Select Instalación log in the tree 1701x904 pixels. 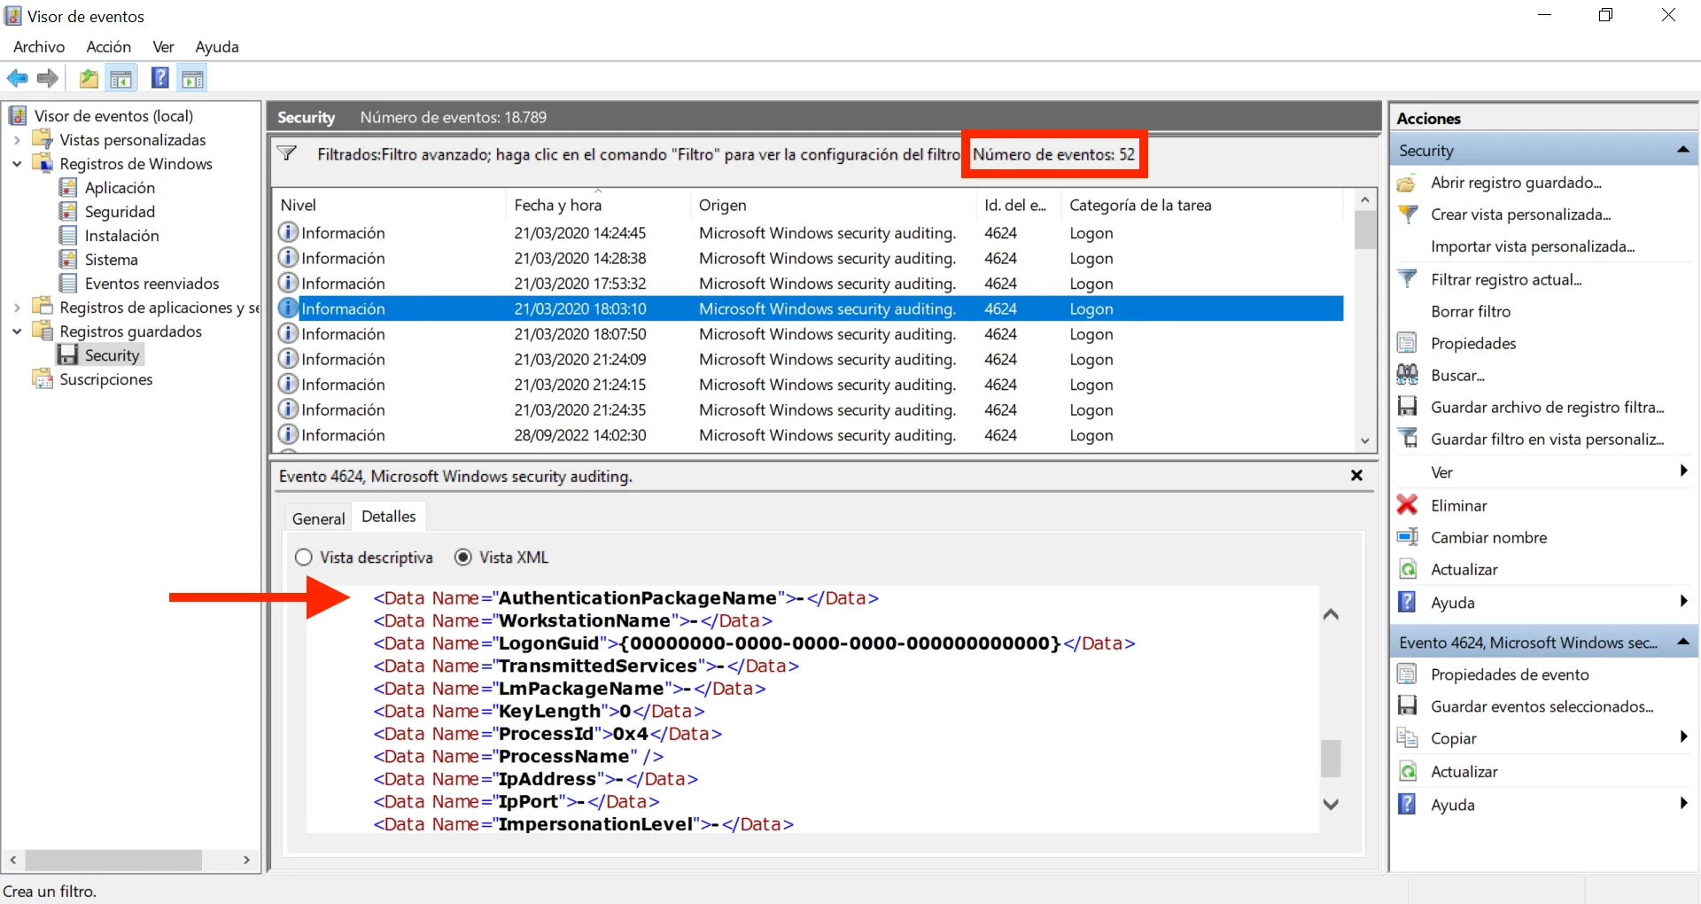121,236
